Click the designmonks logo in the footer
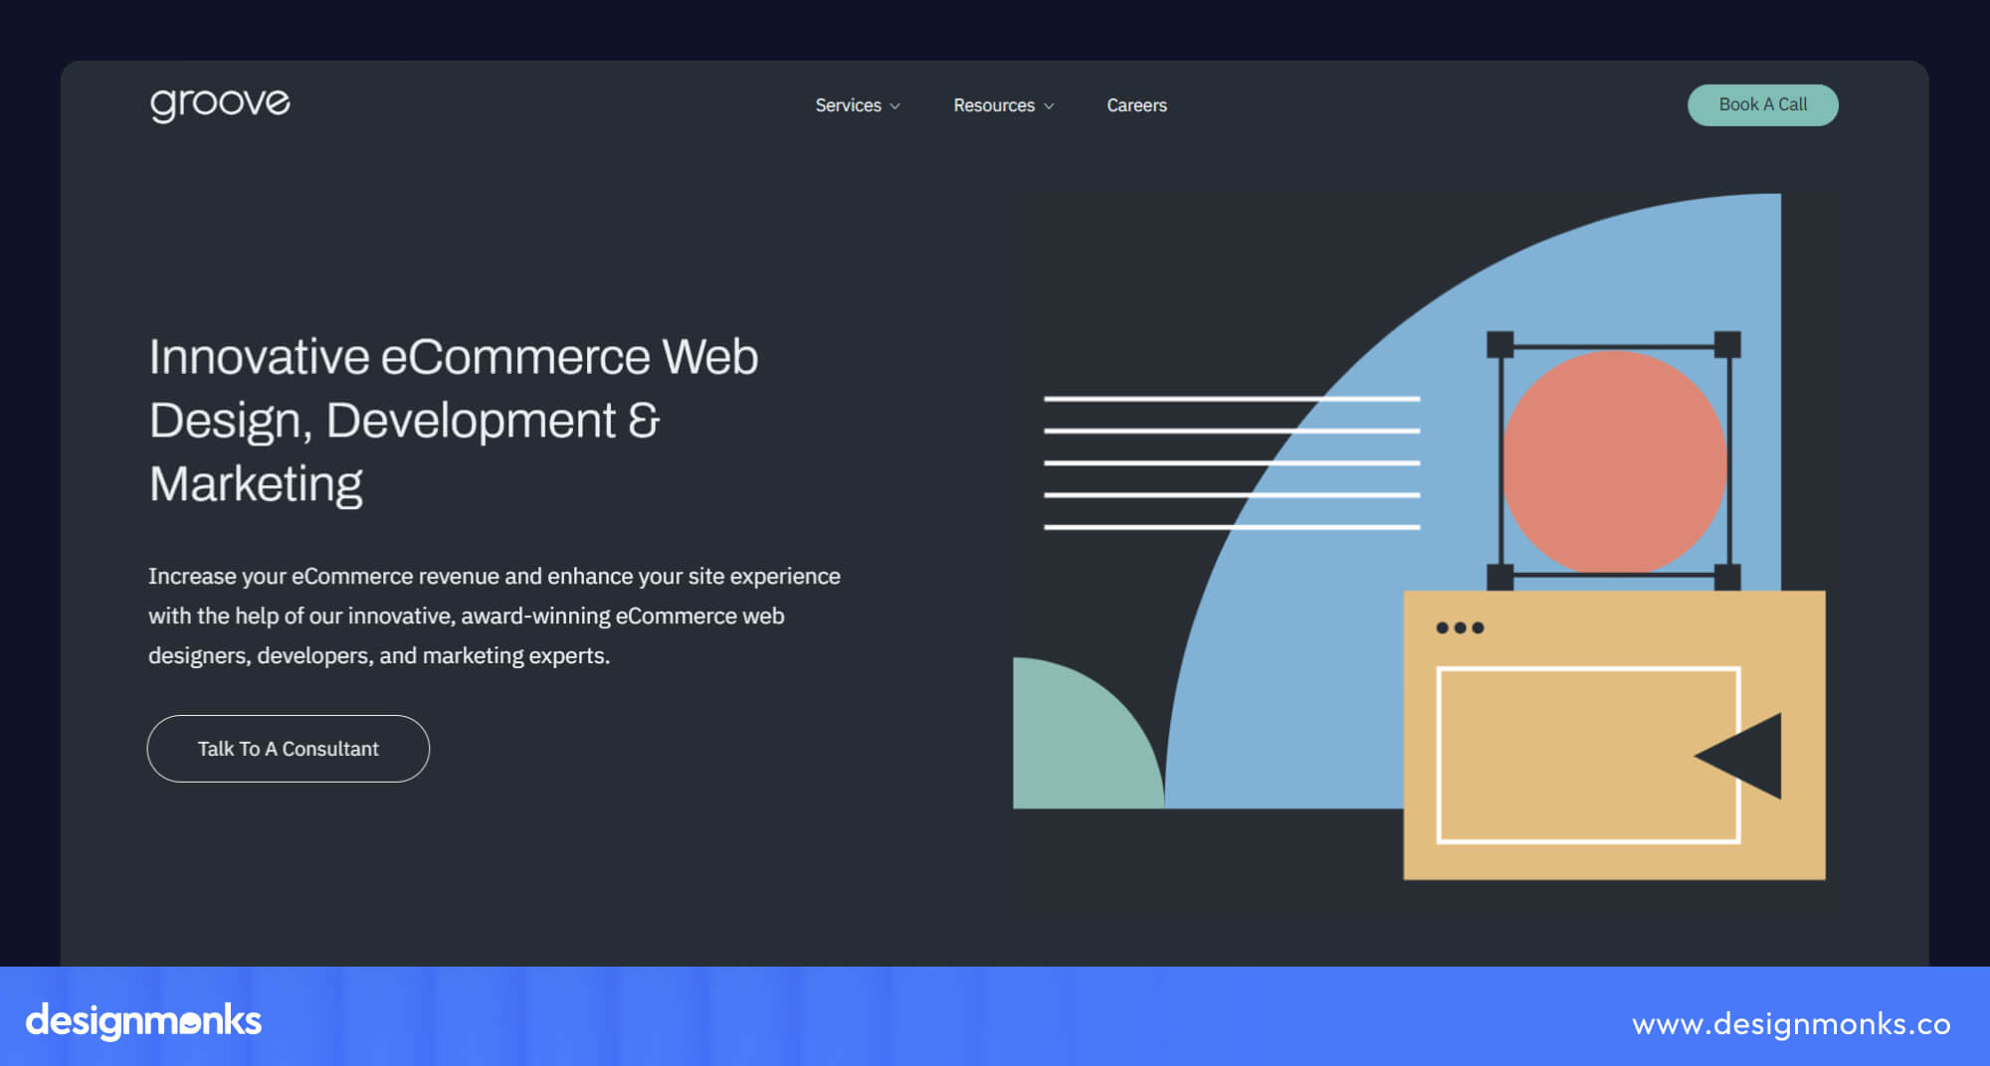Viewport: 1990px width, 1066px height. 143,1020
